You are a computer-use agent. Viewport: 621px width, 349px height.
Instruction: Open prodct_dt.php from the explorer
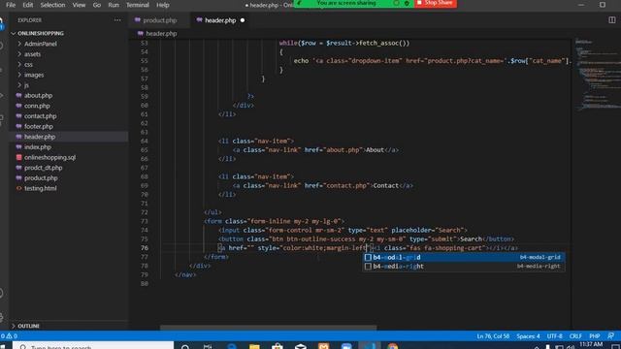pyautogui.click(x=43, y=168)
